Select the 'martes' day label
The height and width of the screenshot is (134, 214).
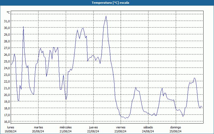click(39, 127)
